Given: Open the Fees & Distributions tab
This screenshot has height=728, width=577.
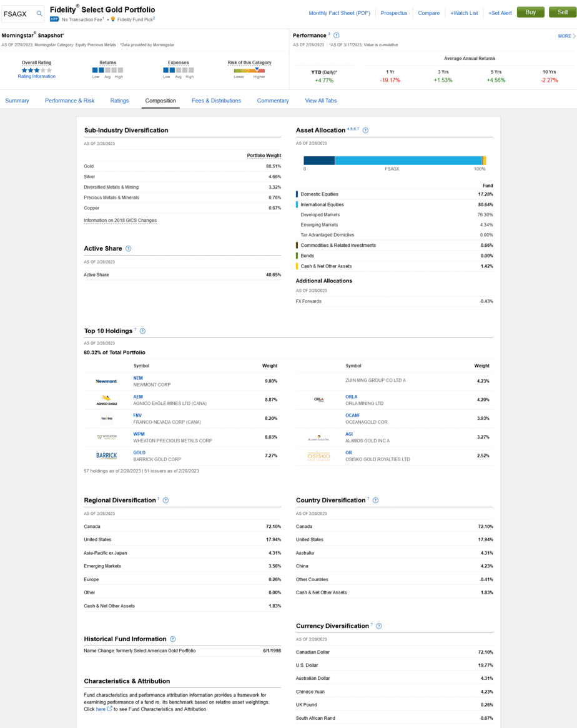Looking at the screenshot, I should [x=217, y=101].
